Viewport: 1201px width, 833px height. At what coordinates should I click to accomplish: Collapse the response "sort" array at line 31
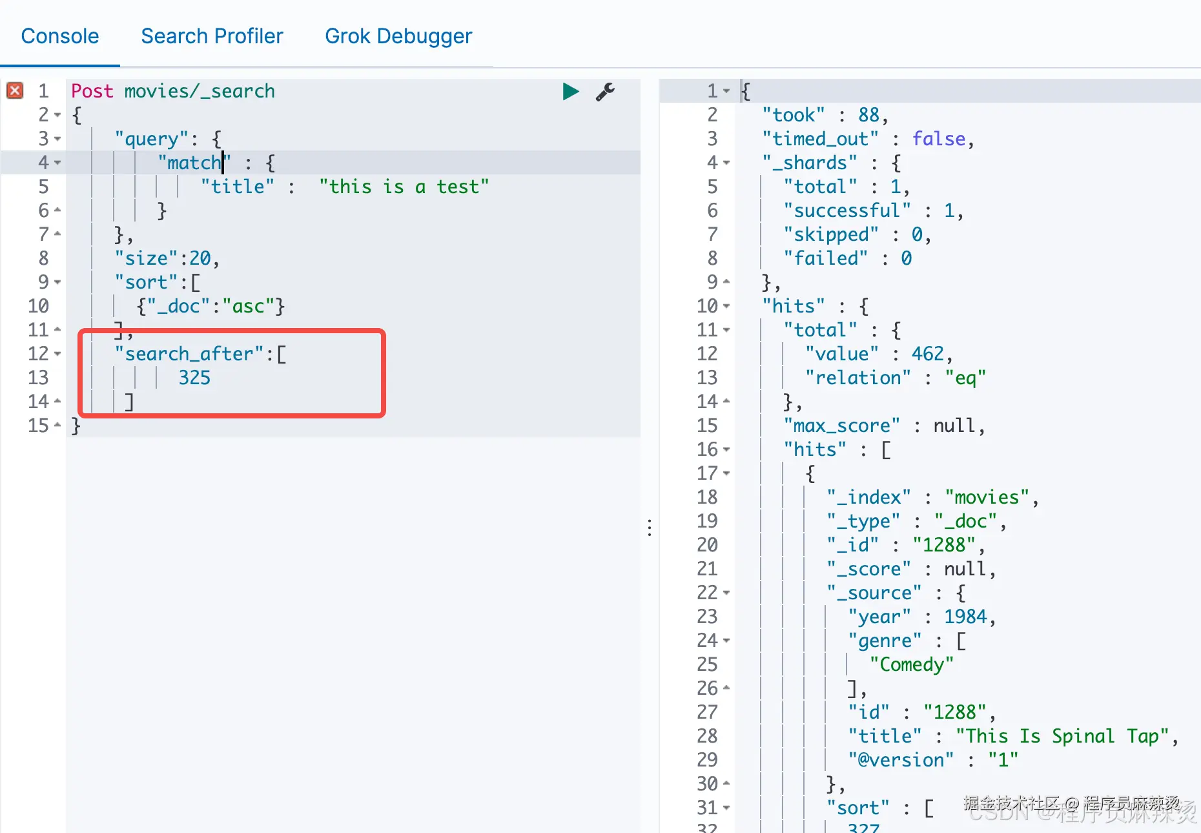point(726,808)
